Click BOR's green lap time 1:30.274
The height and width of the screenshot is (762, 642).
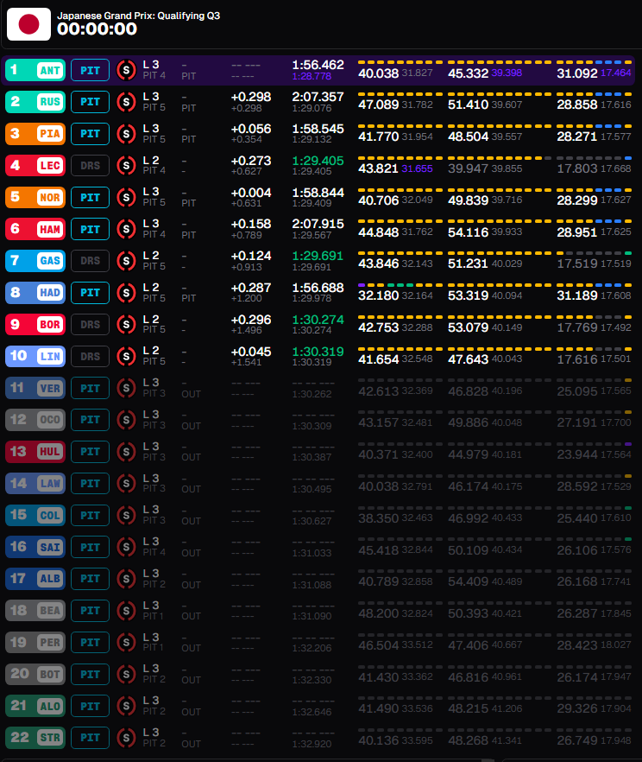[318, 320]
